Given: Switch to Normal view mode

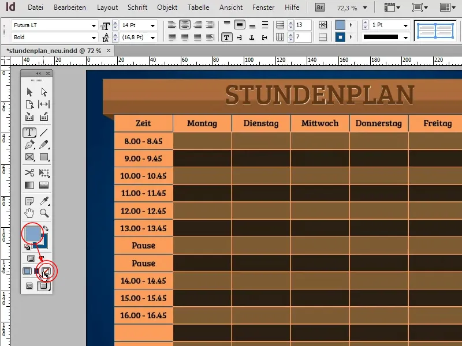Looking at the screenshot, I should (x=29, y=285).
